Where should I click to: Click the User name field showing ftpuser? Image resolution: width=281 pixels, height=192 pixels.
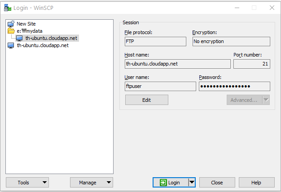click(160, 86)
